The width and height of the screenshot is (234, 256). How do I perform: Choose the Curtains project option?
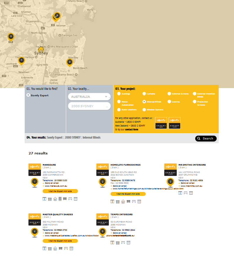[x=144, y=94]
